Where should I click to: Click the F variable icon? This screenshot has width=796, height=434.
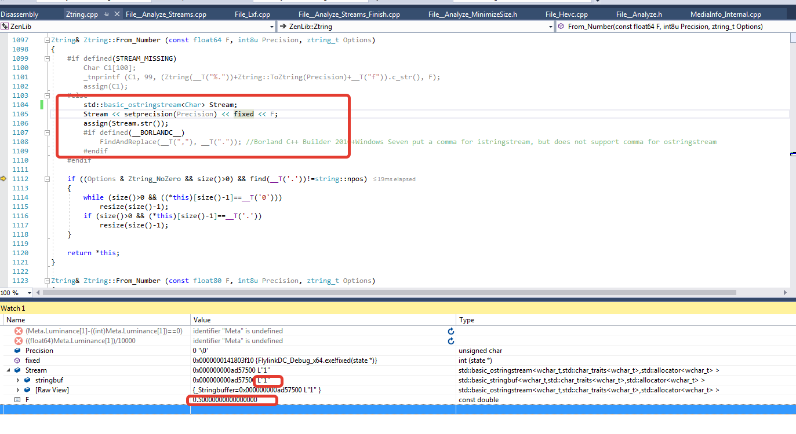tap(17, 400)
